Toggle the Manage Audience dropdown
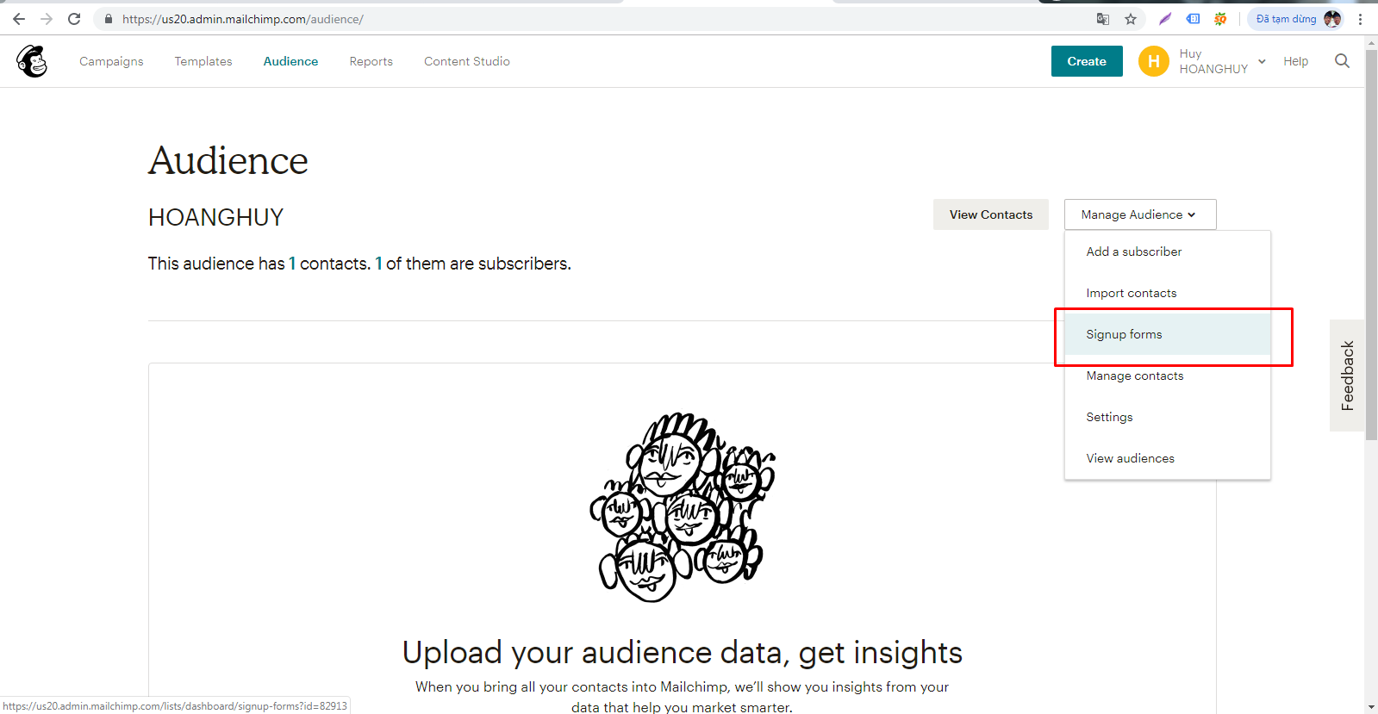 1139,214
